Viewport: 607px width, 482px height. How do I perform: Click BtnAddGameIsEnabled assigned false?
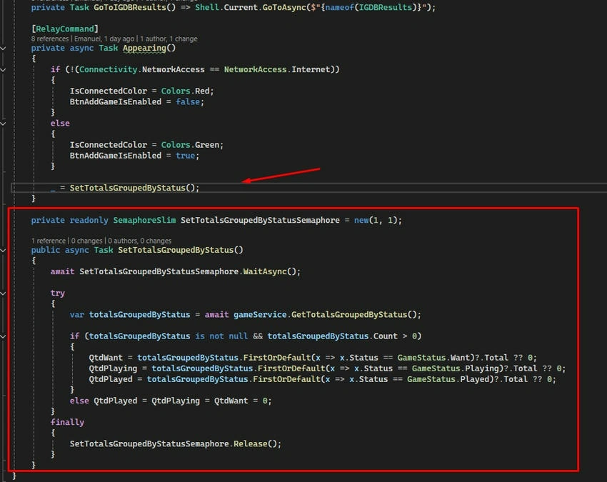(x=116, y=102)
